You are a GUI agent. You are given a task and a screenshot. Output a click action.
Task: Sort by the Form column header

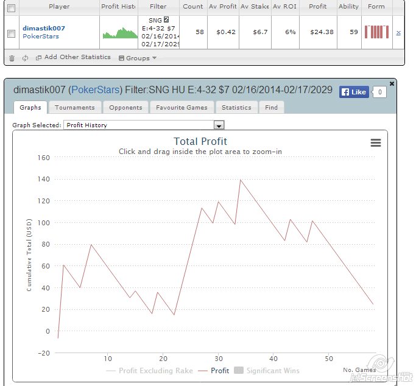pos(376,7)
